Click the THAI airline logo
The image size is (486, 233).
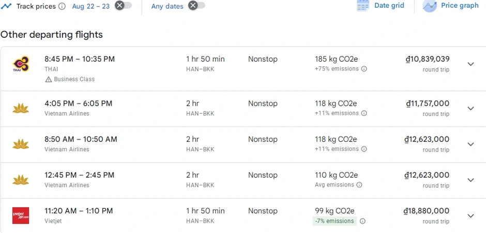click(21, 64)
